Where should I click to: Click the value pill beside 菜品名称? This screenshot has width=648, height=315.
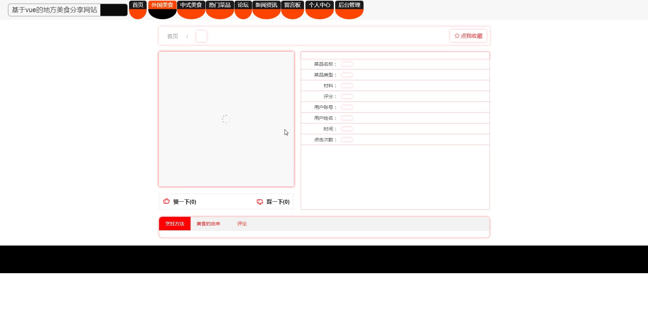click(x=347, y=64)
